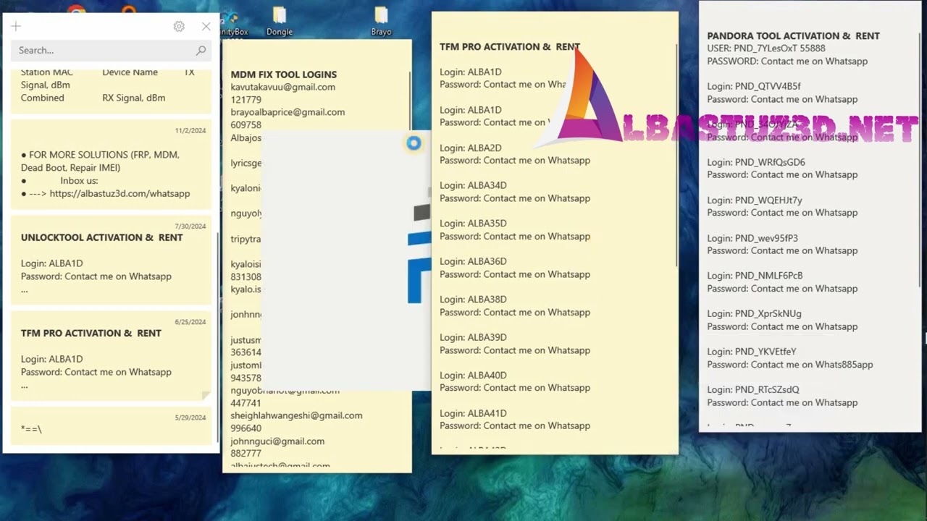The image size is (927, 521).
Task: Click Login: ALBA34D in TFM note
Action: (x=473, y=185)
